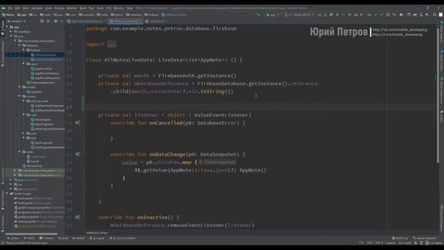The image size is (444, 250).
Task: Open the Build tool window
Action: coord(63,238)
